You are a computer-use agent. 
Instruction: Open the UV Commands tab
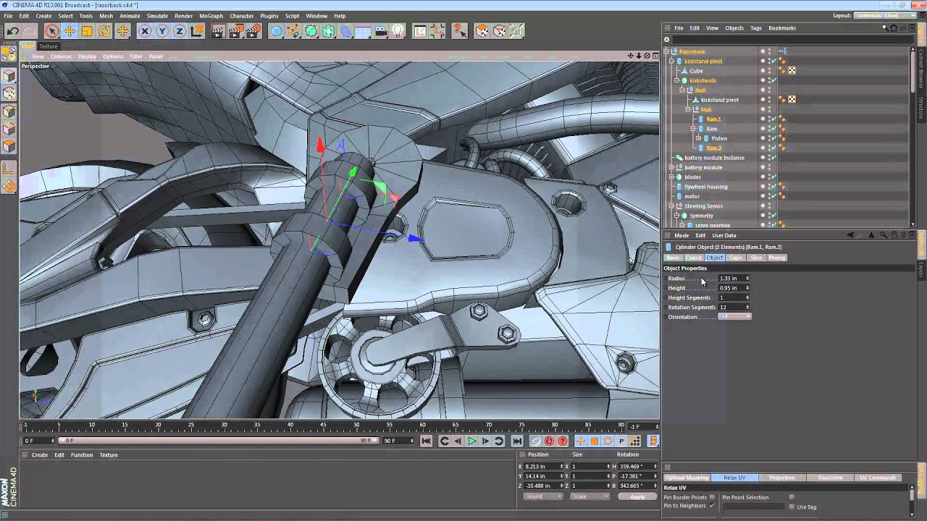pos(878,478)
